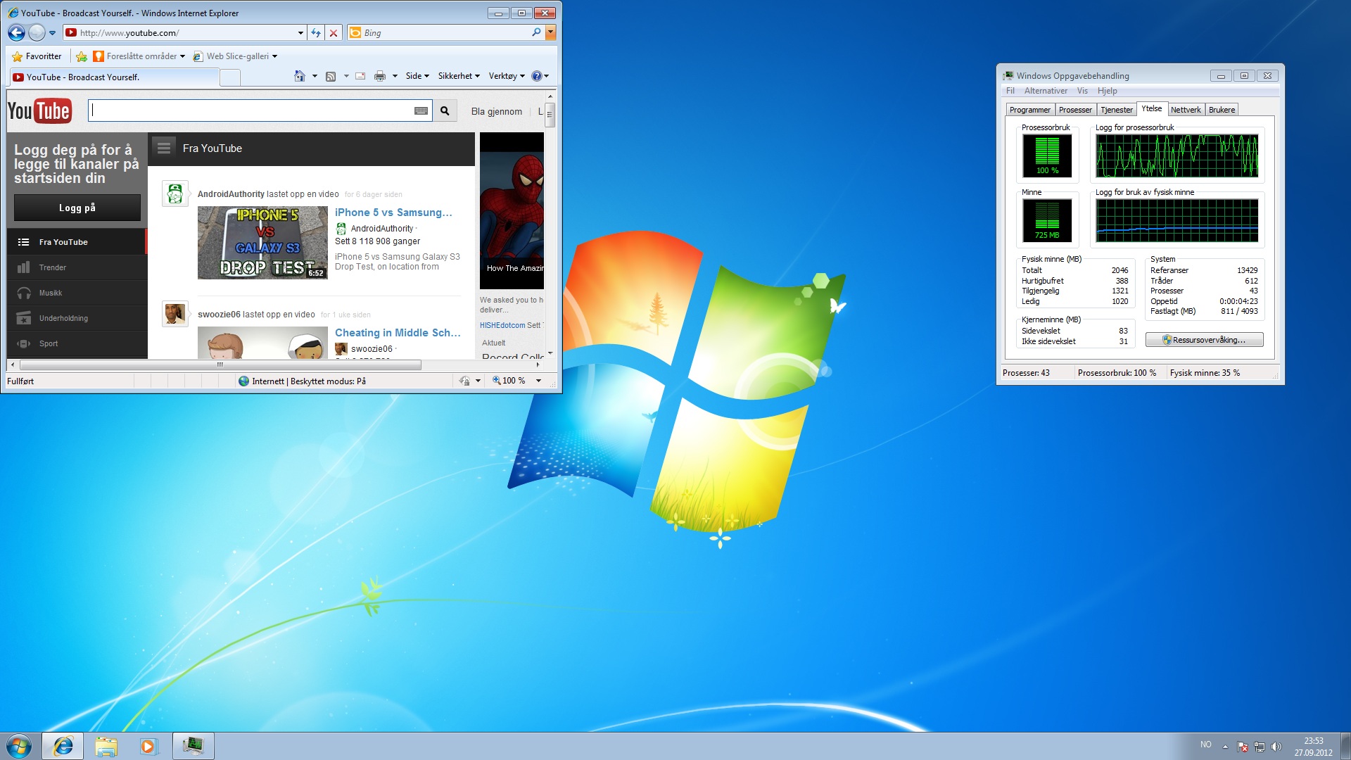Switch to the Prosesser tab
1351x760 pixels.
pos(1075,110)
